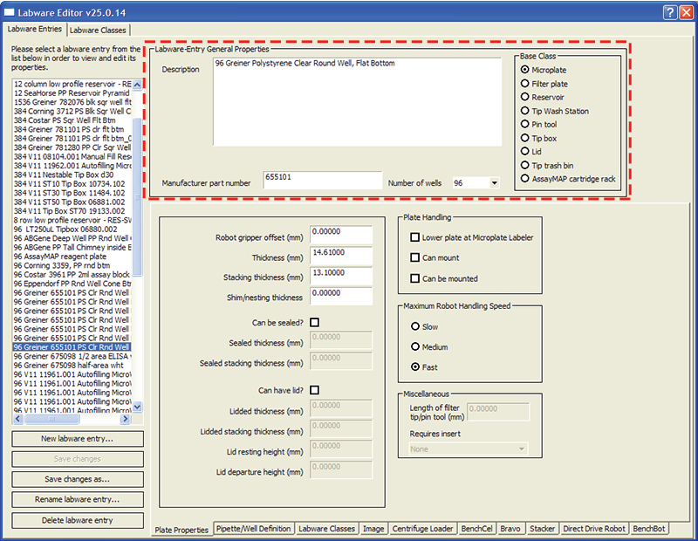This screenshot has width=698, height=541.
Task: Open the Number of wells dropdown
Action: 494,183
